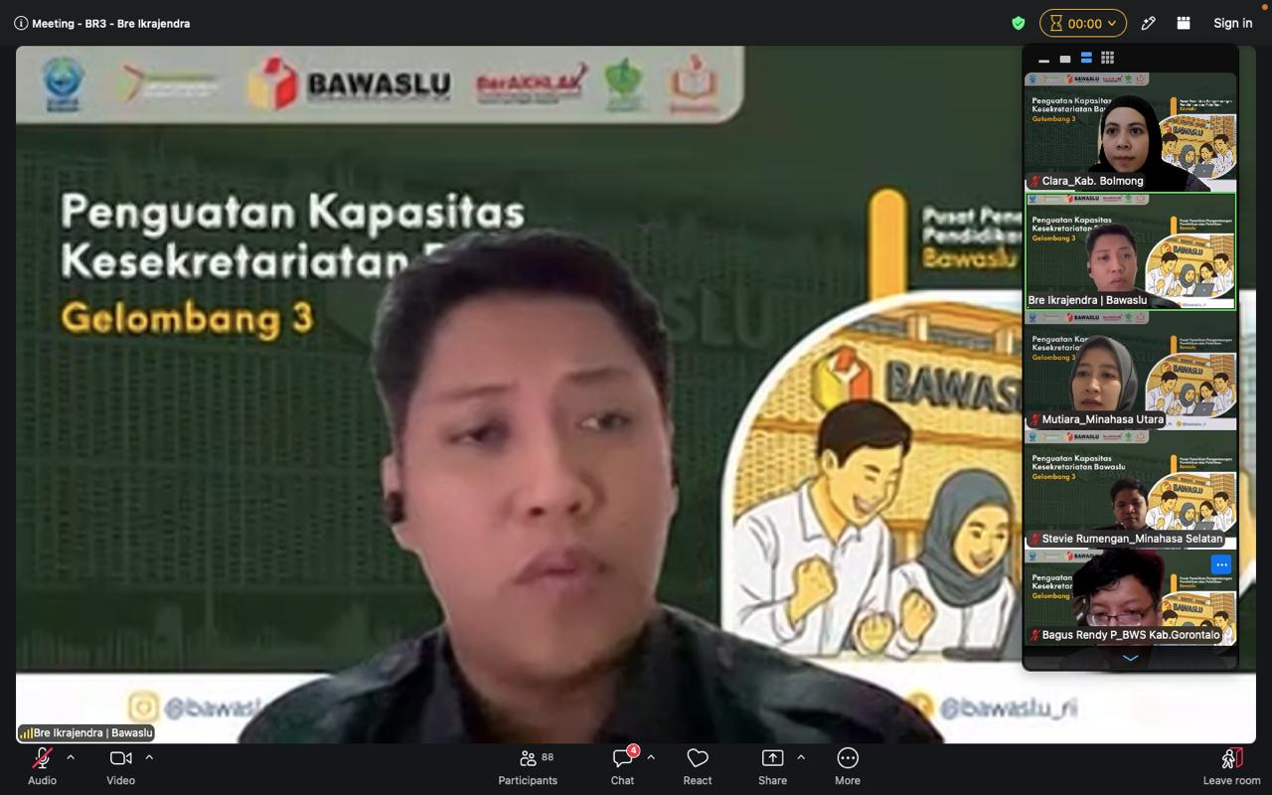Screen dimensions: 1272x795
Task: Open the 00:00 timer dropdown
Action: (1083, 23)
